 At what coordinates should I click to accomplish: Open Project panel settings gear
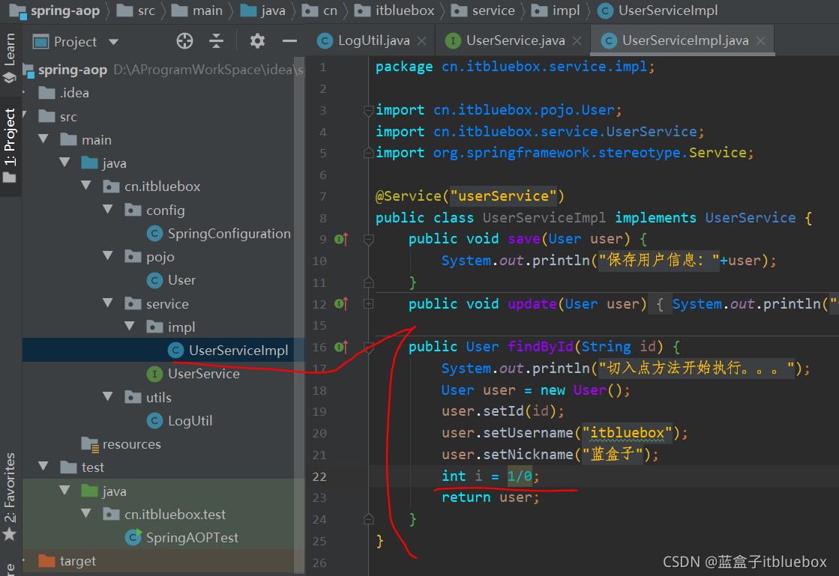point(257,41)
